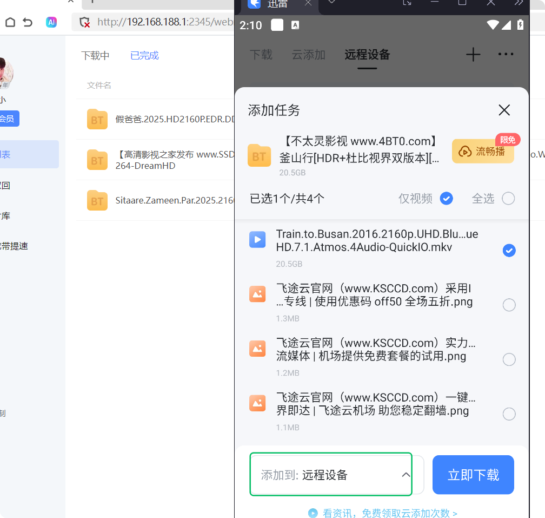545x518 pixels.
Task: Click the cellular signal status icon
Action: [x=506, y=25]
